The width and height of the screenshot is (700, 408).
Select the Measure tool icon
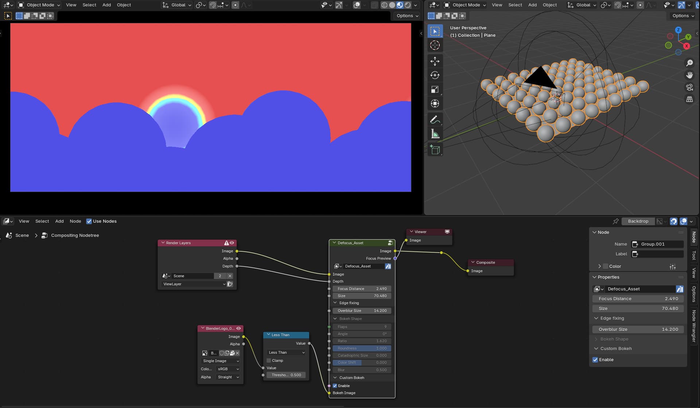tap(435, 134)
